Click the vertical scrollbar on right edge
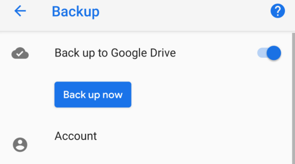This screenshot has height=164, width=295. click(x=293, y=97)
